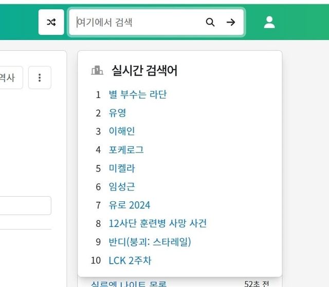Open the user profile icon
Image resolution: width=329 pixels, height=287 pixels.
(269, 22)
